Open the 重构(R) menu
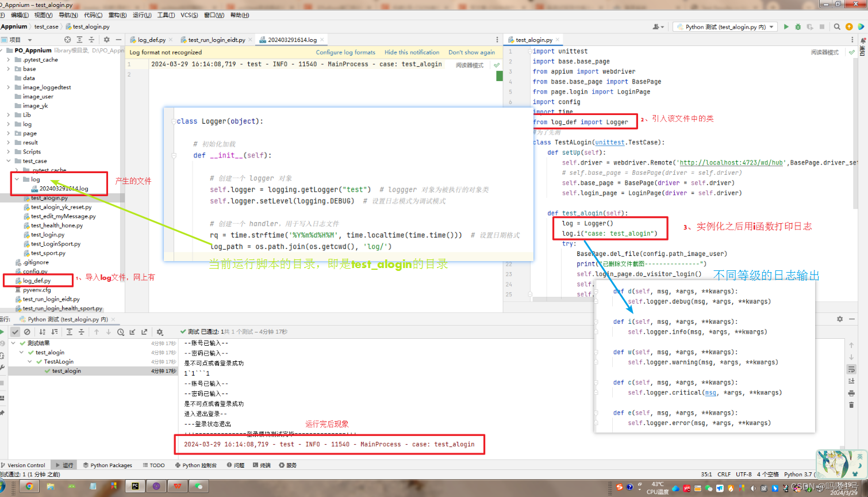 click(x=117, y=15)
